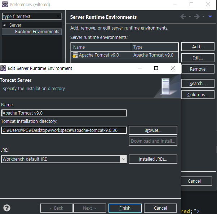This screenshot has height=214, width=217.
Task: Close the Edit Server Runtime Environment dialog
Action: click(x=173, y=68)
